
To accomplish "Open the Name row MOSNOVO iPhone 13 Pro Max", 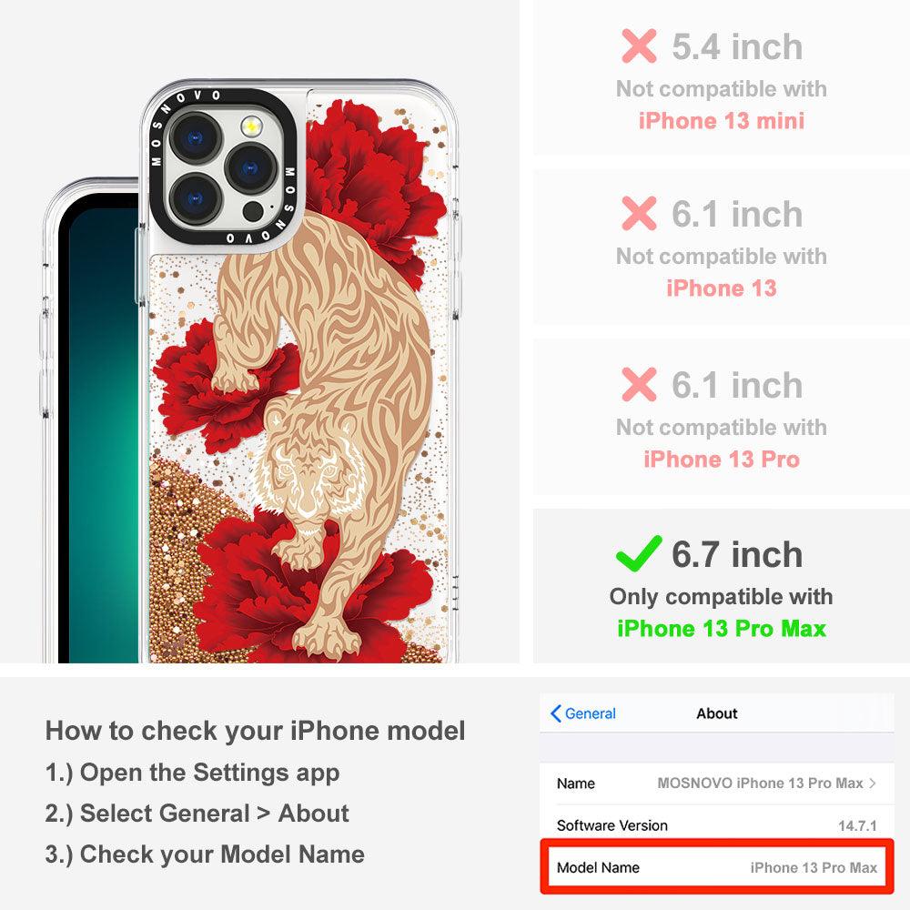I will click(x=716, y=783).
